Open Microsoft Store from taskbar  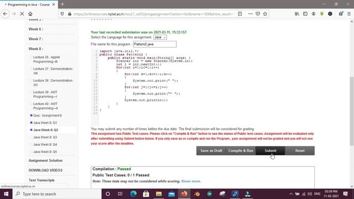[x=146, y=194]
